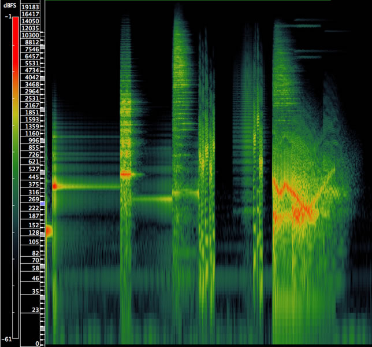Screen dimensions: 372x347
Task: Click the -61 minimum level label
Action: click(7, 339)
